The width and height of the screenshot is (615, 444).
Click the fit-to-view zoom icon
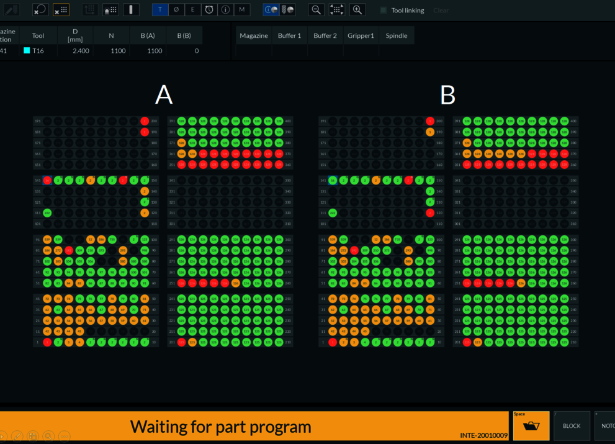point(337,10)
